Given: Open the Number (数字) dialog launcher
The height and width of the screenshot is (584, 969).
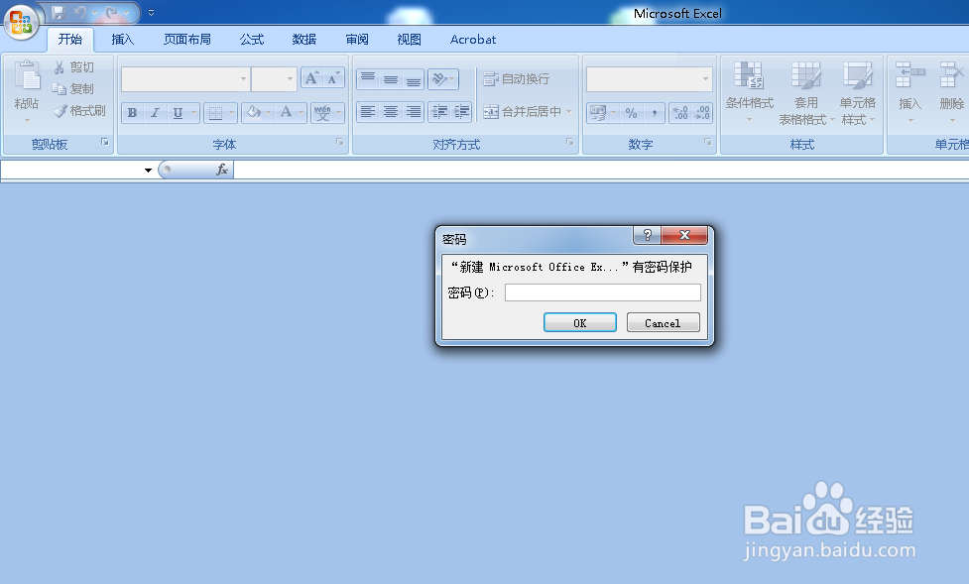Looking at the screenshot, I should 707,142.
